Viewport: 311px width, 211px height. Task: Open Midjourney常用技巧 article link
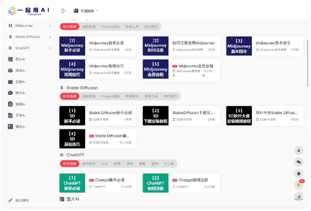click(106, 66)
